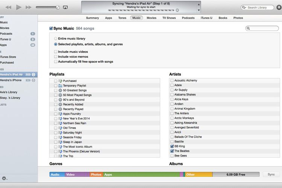Click the Temporary Playlist folder icon
The height and width of the screenshot is (188, 282).
pyautogui.click(x=60, y=86)
